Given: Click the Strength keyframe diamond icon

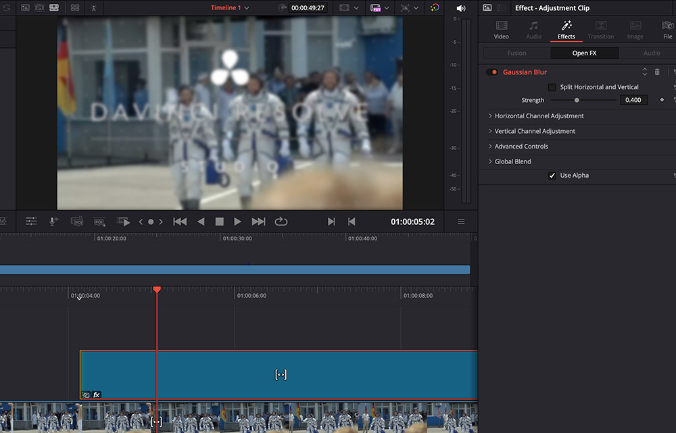Looking at the screenshot, I should point(662,100).
